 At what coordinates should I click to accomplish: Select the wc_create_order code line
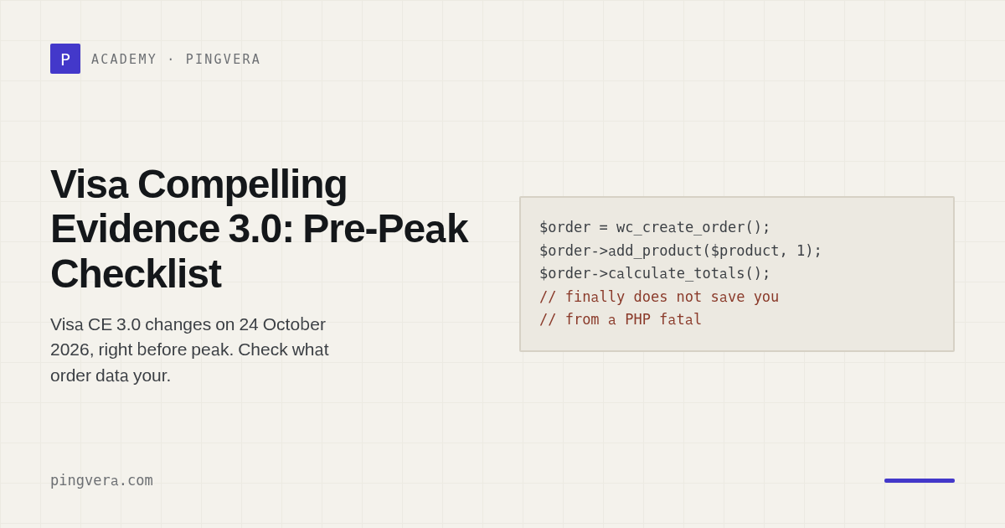tap(655, 227)
